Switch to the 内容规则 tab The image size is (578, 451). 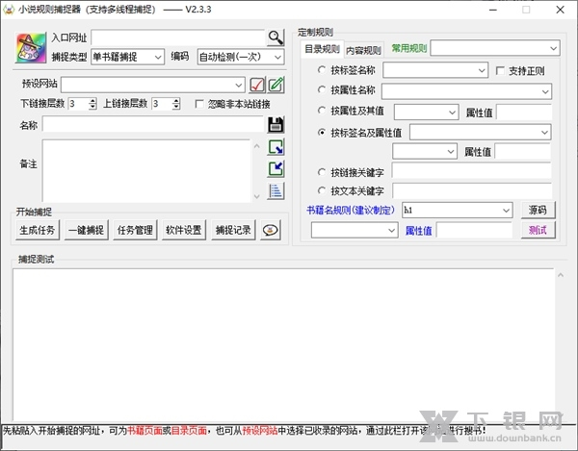point(363,50)
